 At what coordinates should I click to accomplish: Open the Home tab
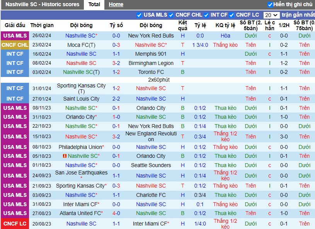click(116, 4)
